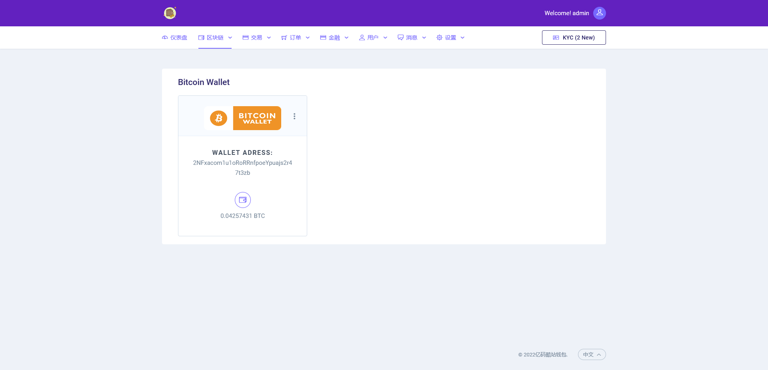This screenshot has height=370, width=768.
Task: Click the chevron next to 设置
Action: pos(463,38)
